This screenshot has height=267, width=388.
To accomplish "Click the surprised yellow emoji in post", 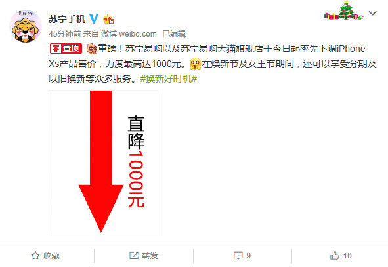I will tap(195, 64).
